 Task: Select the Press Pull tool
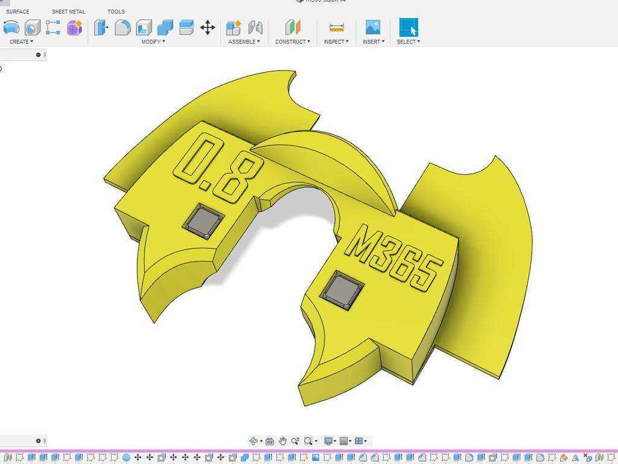click(101, 28)
